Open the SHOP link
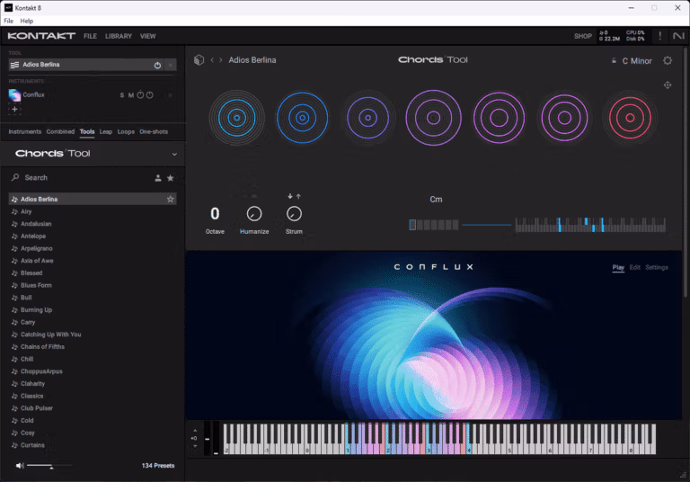This screenshot has width=690, height=482. click(582, 36)
